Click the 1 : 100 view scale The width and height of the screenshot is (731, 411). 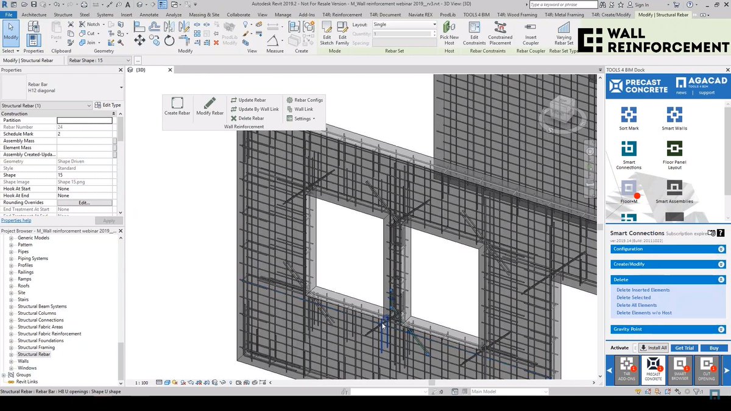click(141, 382)
